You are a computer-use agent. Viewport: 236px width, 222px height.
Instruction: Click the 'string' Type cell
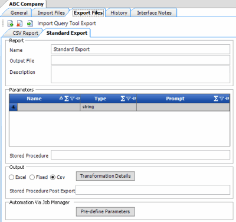click(x=109, y=107)
